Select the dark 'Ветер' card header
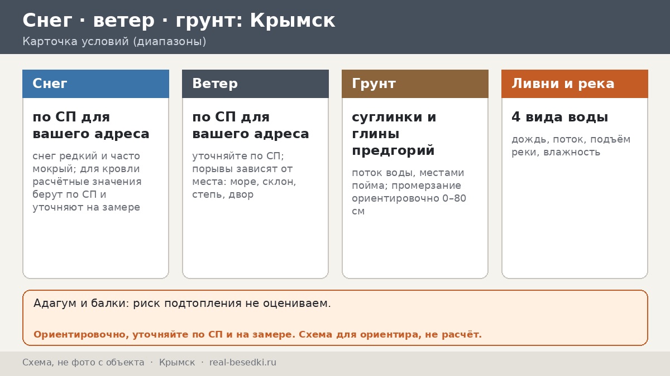The height and width of the screenshot is (376, 670). click(x=255, y=84)
